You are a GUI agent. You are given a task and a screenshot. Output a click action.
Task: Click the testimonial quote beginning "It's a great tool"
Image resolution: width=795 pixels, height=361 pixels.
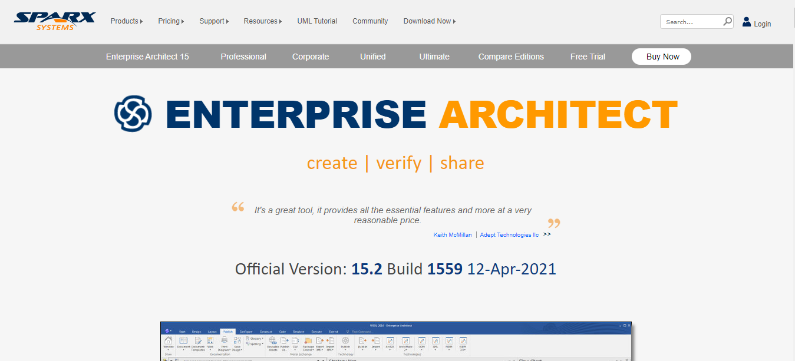pos(392,215)
